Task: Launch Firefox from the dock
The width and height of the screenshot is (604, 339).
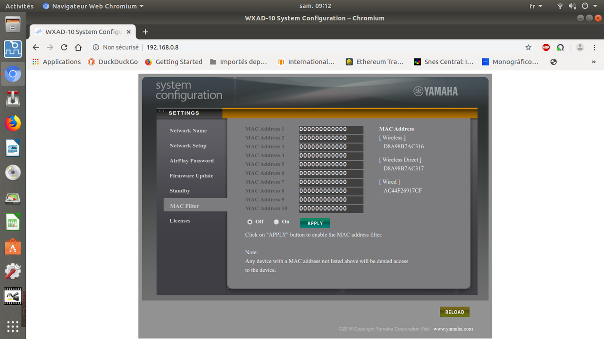Action: pyautogui.click(x=13, y=123)
